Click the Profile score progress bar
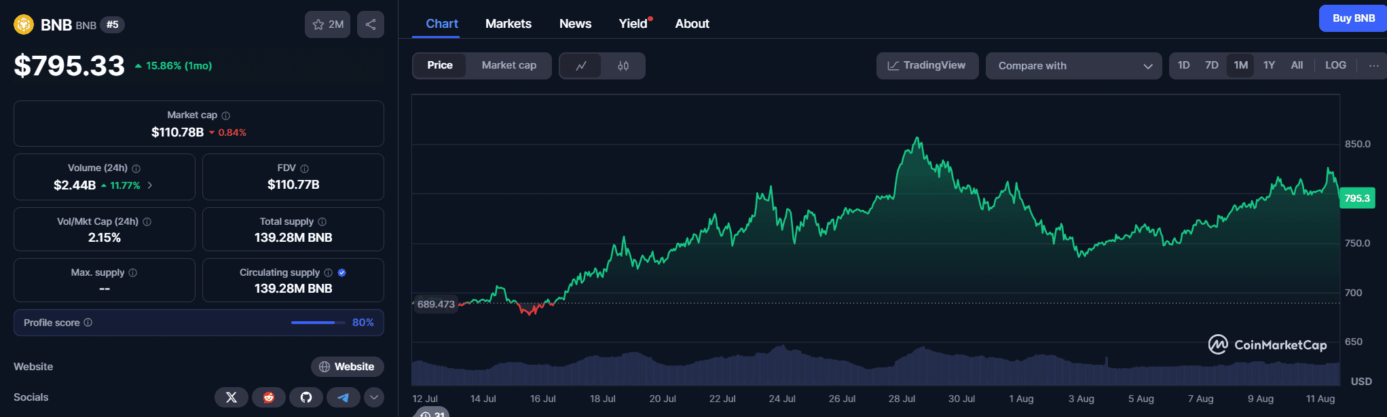Viewport: 1387px width, 417px height. [313, 323]
